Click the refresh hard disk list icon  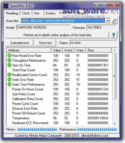114,21
